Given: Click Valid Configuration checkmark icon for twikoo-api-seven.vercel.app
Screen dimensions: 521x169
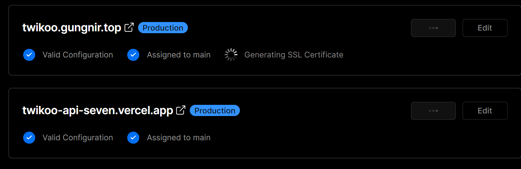Looking at the screenshot, I should (x=29, y=138).
